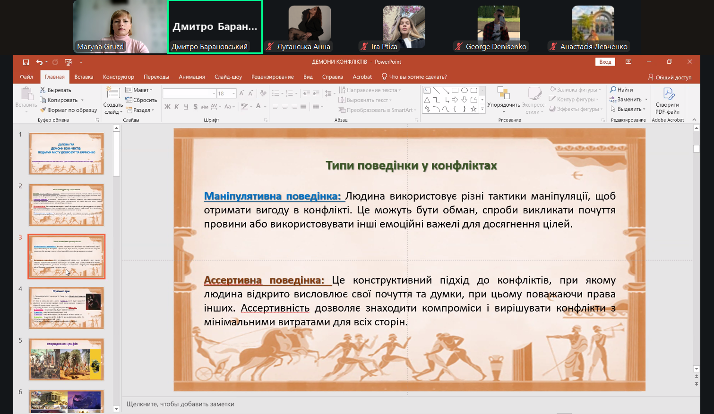The height and width of the screenshot is (414, 714).
Task: Open the Анимация ribbon tab
Action: click(x=191, y=77)
